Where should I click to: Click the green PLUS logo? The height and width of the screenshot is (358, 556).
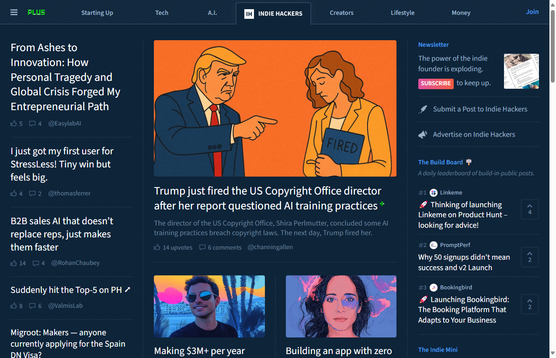tap(36, 12)
